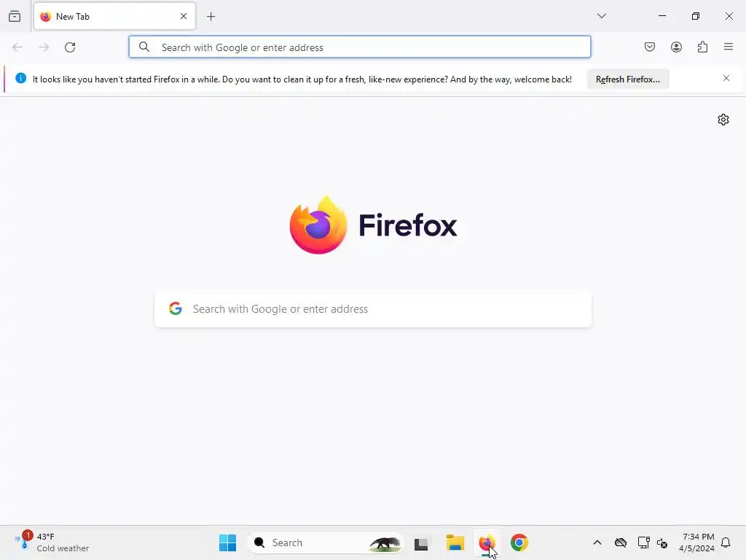Screen dimensions: 746x560
Task: Open the application hamburger menu
Action: click(x=729, y=47)
